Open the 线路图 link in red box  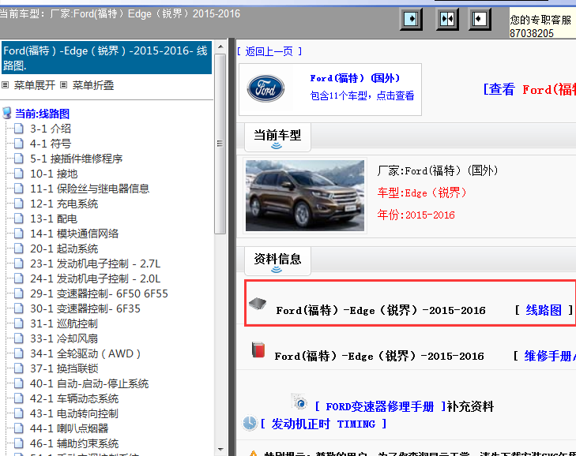(x=544, y=310)
